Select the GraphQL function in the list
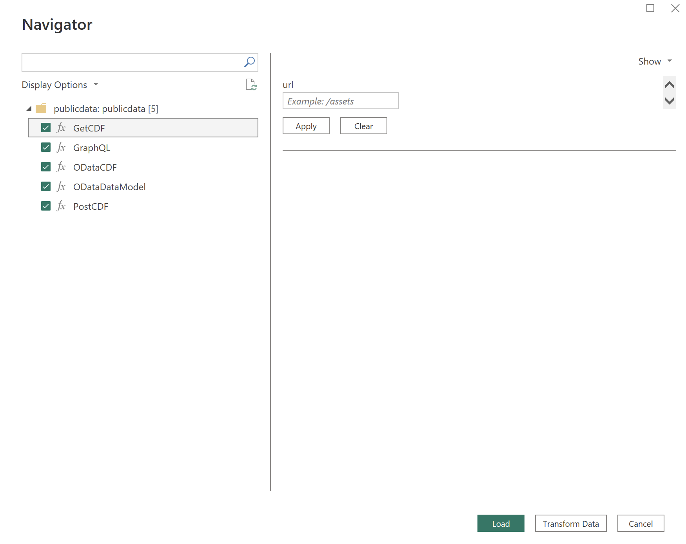 [92, 148]
